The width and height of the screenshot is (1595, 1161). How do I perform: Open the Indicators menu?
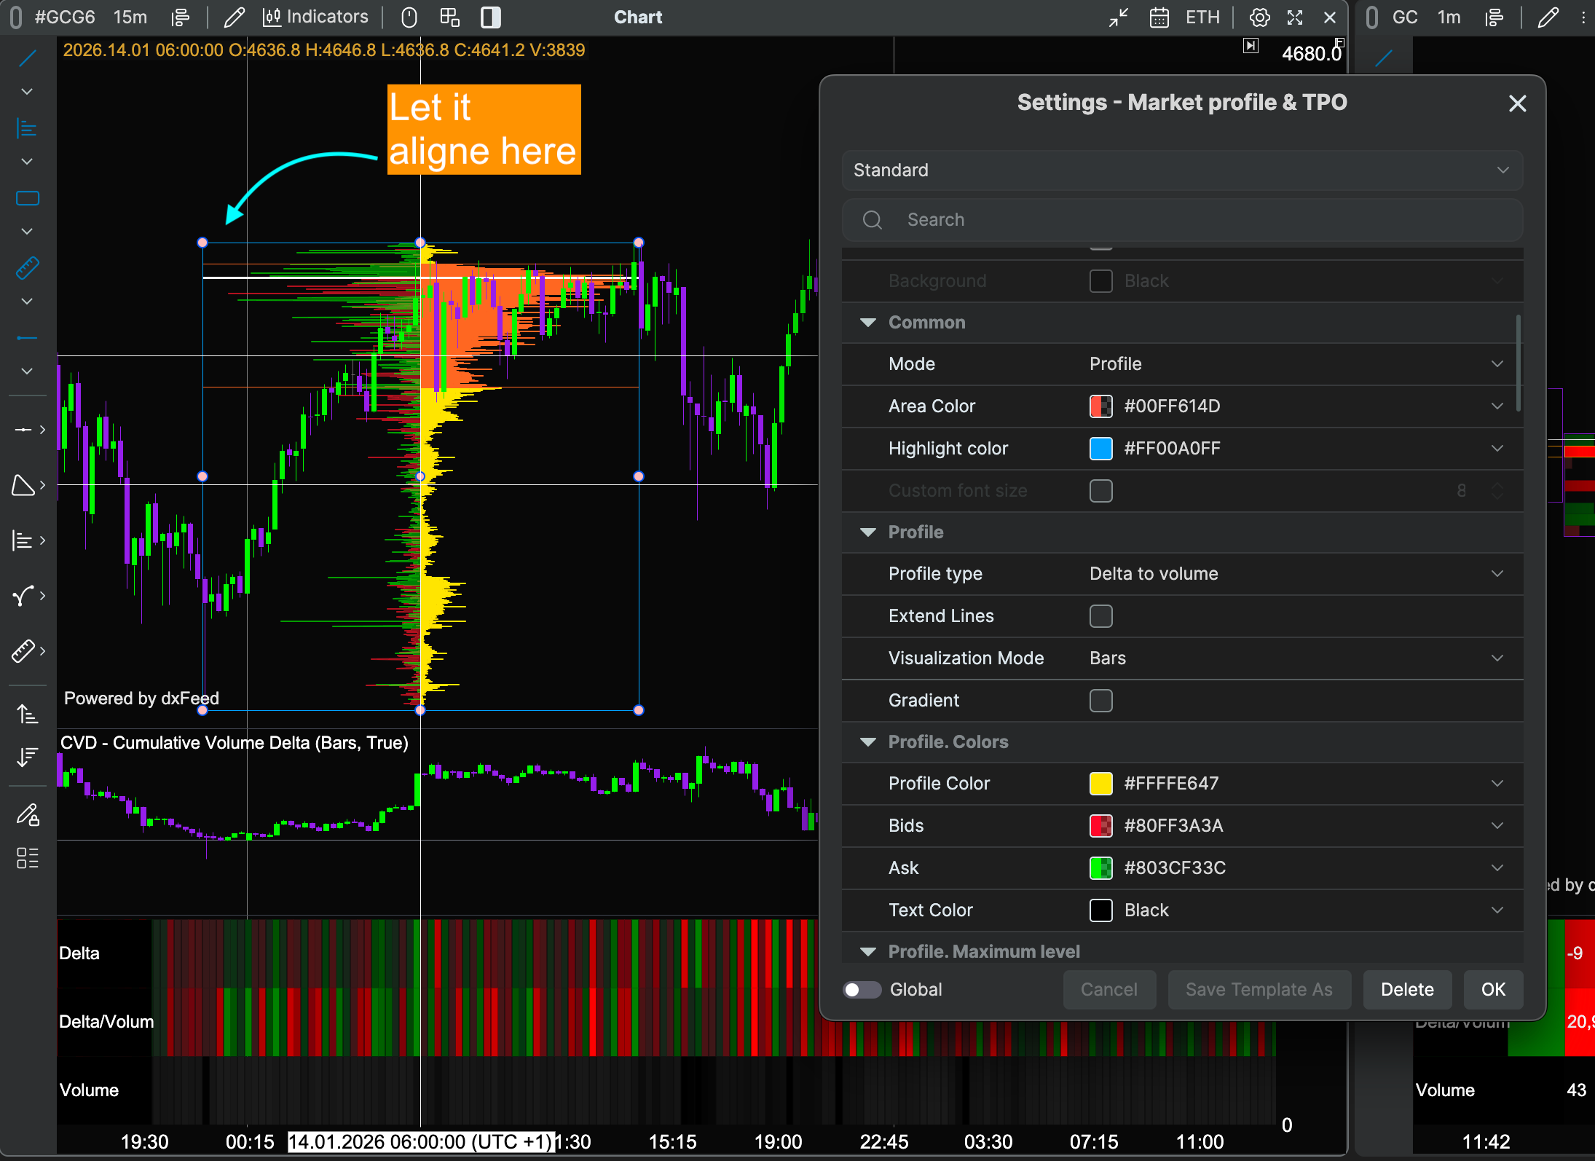click(315, 17)
